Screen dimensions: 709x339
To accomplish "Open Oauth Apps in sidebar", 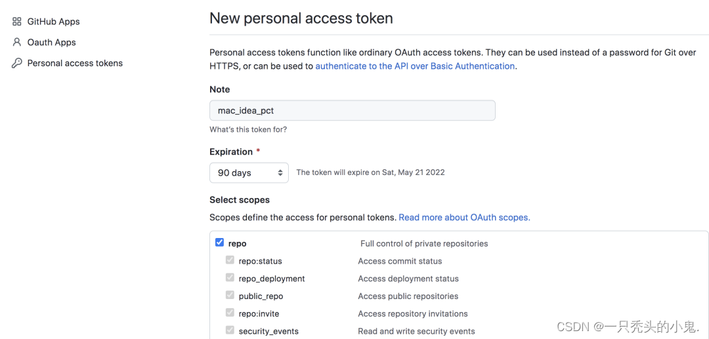I will pos(52,43).
